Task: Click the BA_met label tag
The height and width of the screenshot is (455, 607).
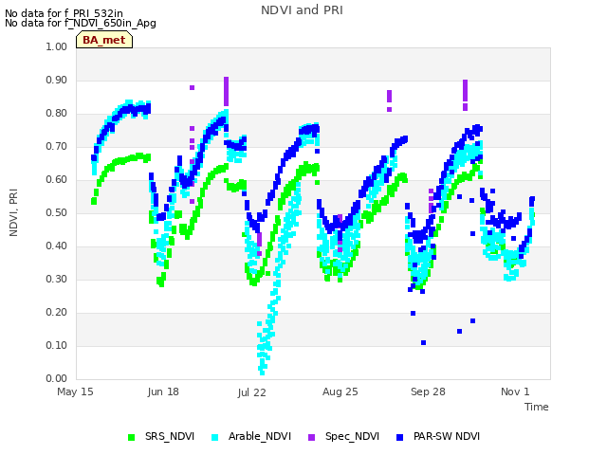Action: pos(104,40)
